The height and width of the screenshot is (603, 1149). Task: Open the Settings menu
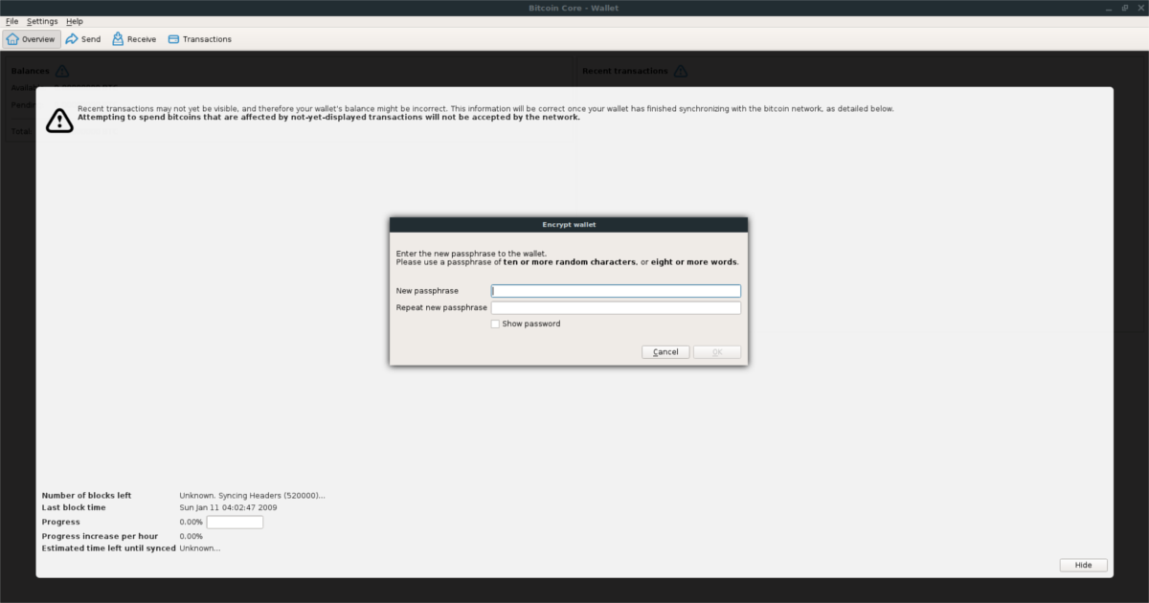42,21
